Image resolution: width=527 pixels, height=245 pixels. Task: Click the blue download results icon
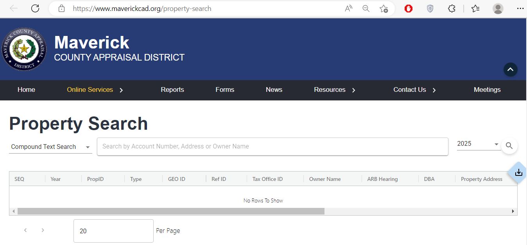(518, 172)
